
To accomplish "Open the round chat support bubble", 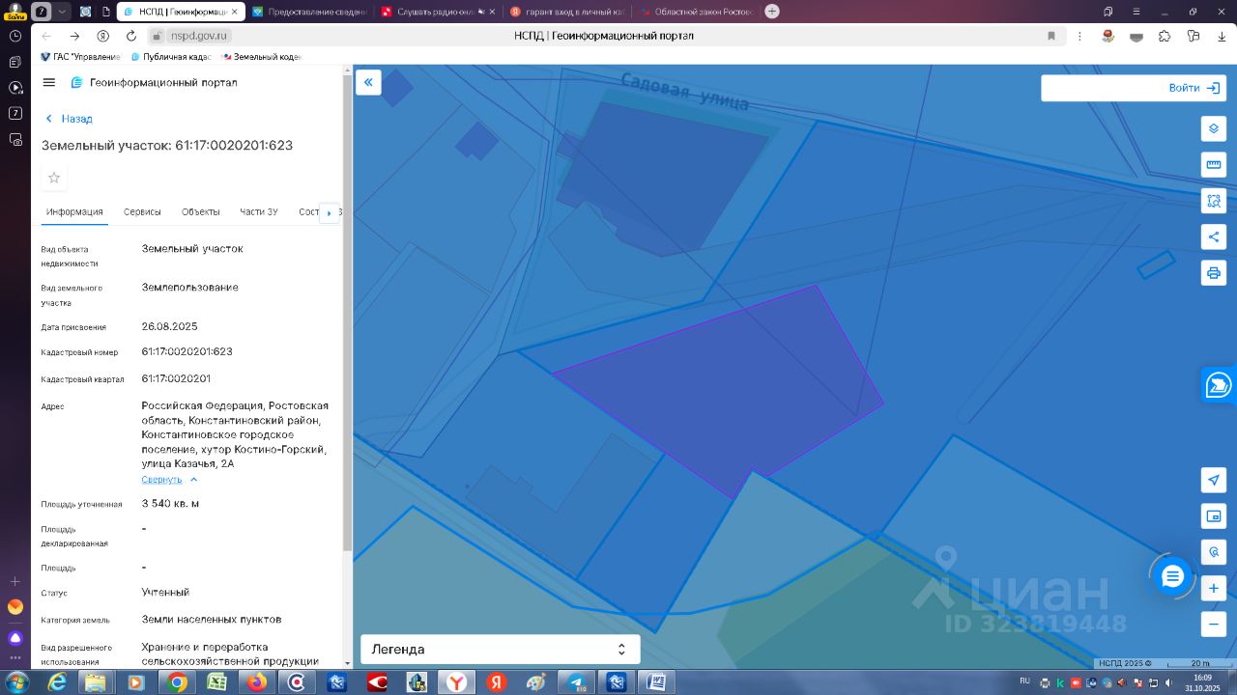I will (x=1172, y=576).
